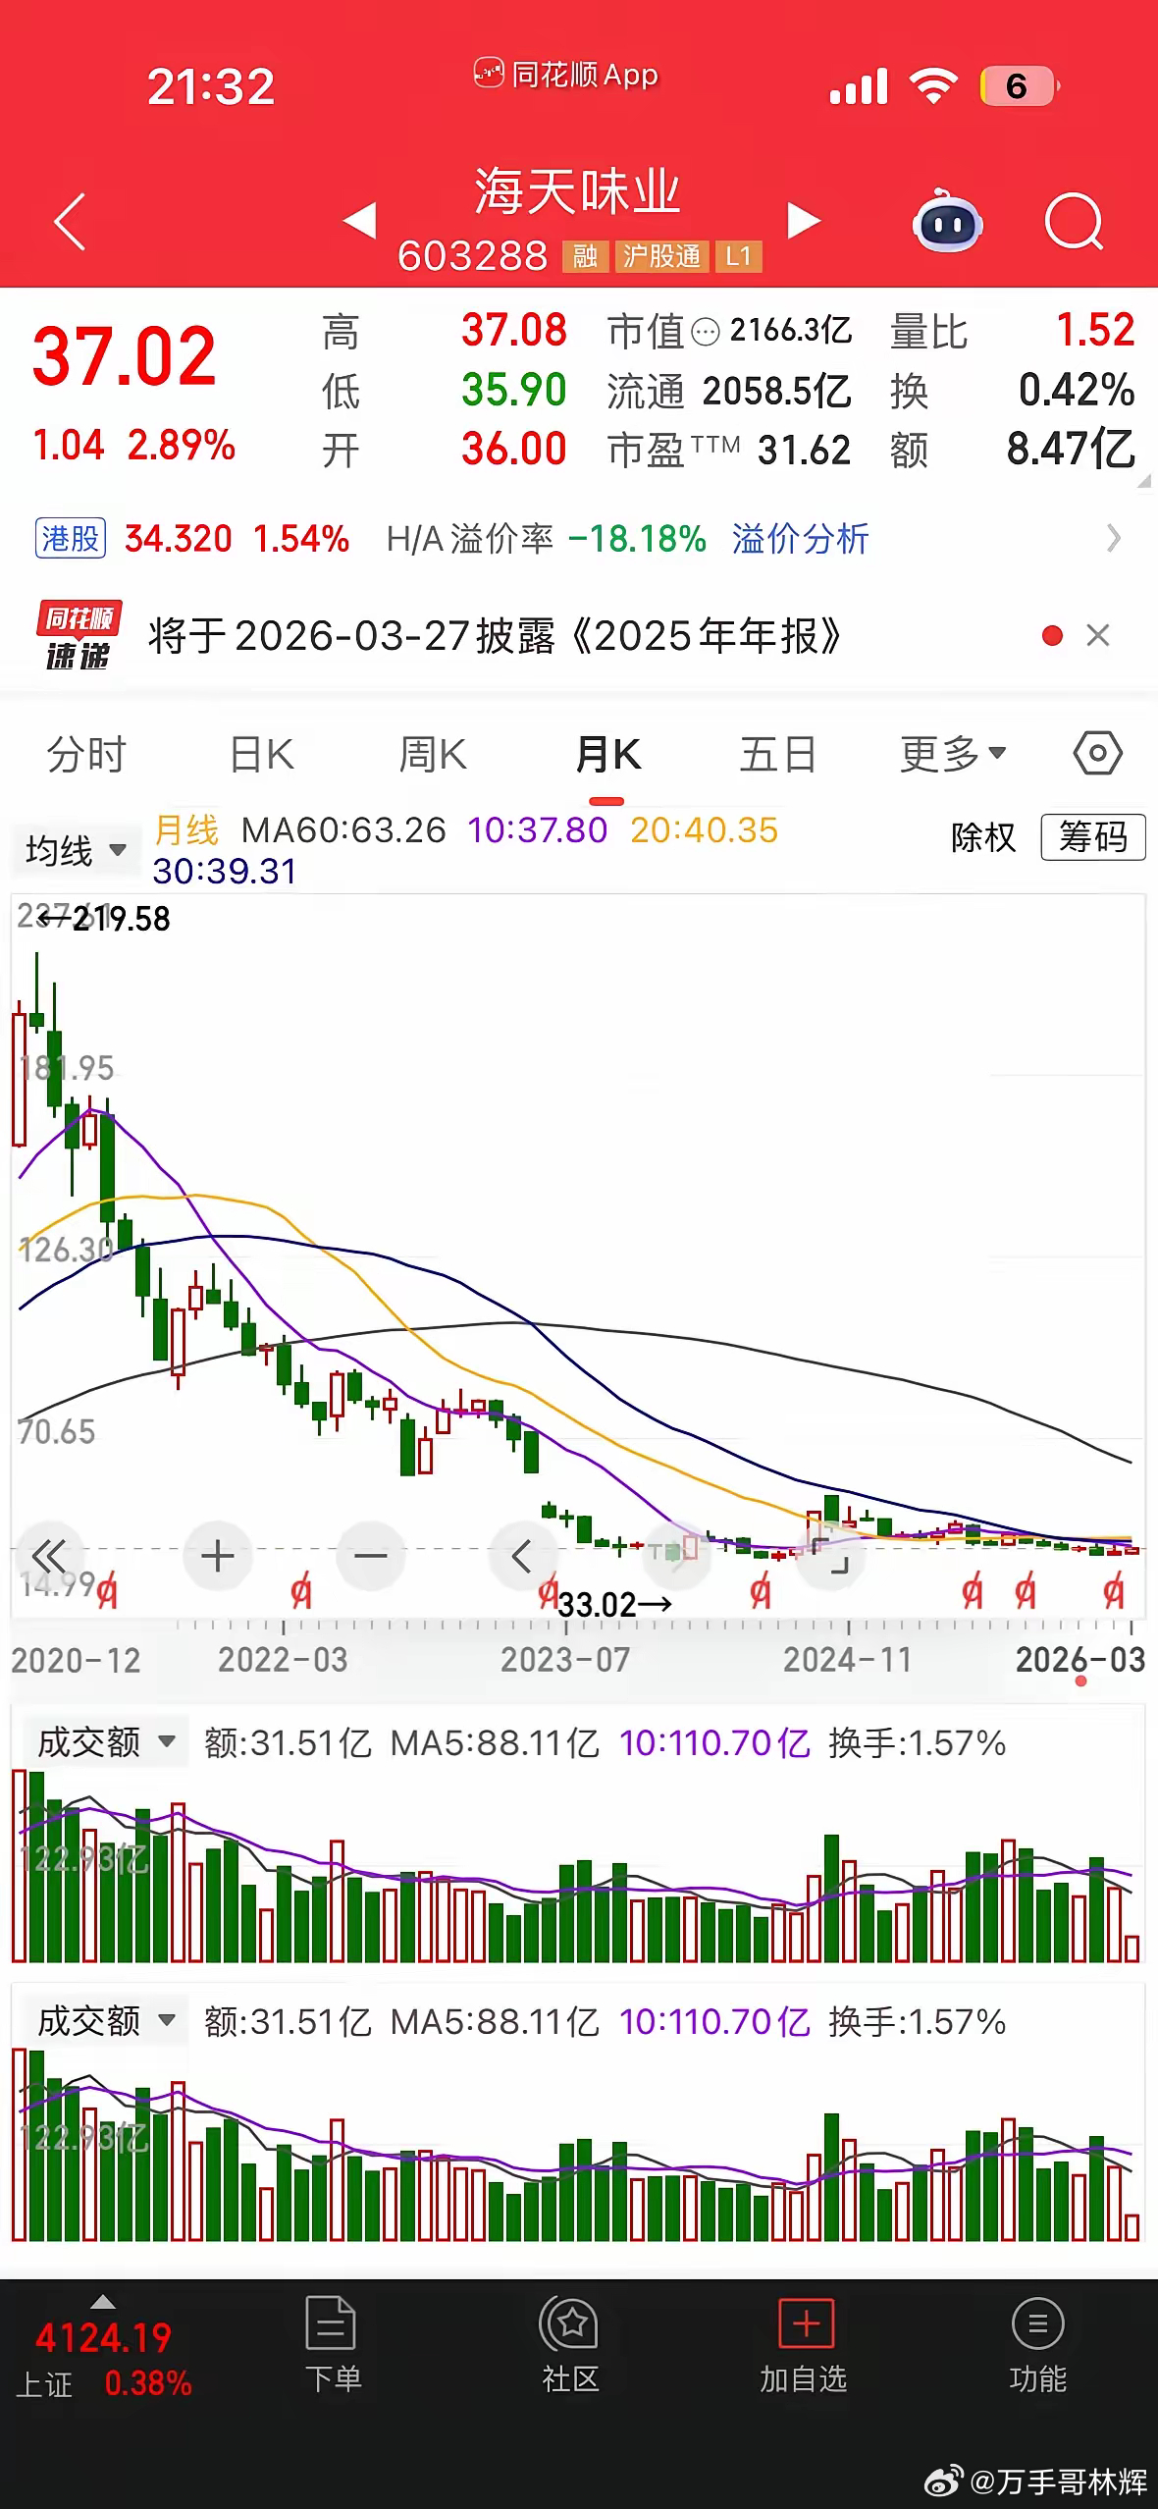
Task: Enter fullscreen chart with corner brackets icon
Action: [831, 1556]
